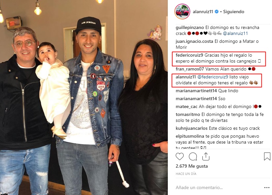Save the post with the bookmark icon
This screenshot has width=272, height=195.
tap(267, 156)
